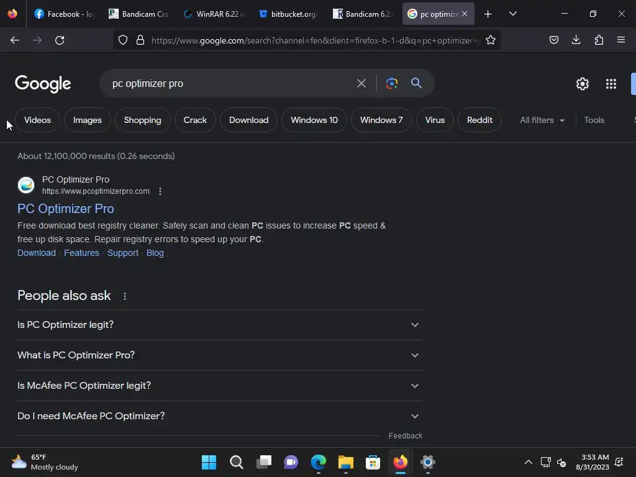This screenshot has height=477, width=636.
Task: Select the Windows 7 search chip
Action: point(381,120)
